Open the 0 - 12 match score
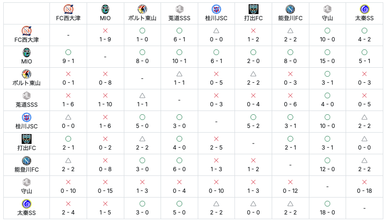Viewport: 388px width, 222px height. click(x=290, y=191)
